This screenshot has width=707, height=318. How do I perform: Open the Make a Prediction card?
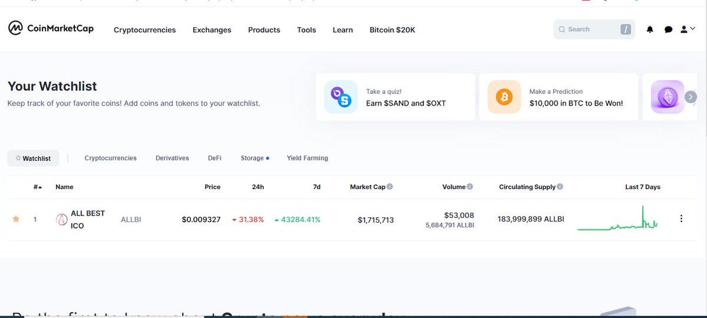[559, 97]
